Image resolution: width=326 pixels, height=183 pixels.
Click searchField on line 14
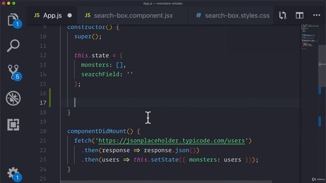(x=100, y=74)
